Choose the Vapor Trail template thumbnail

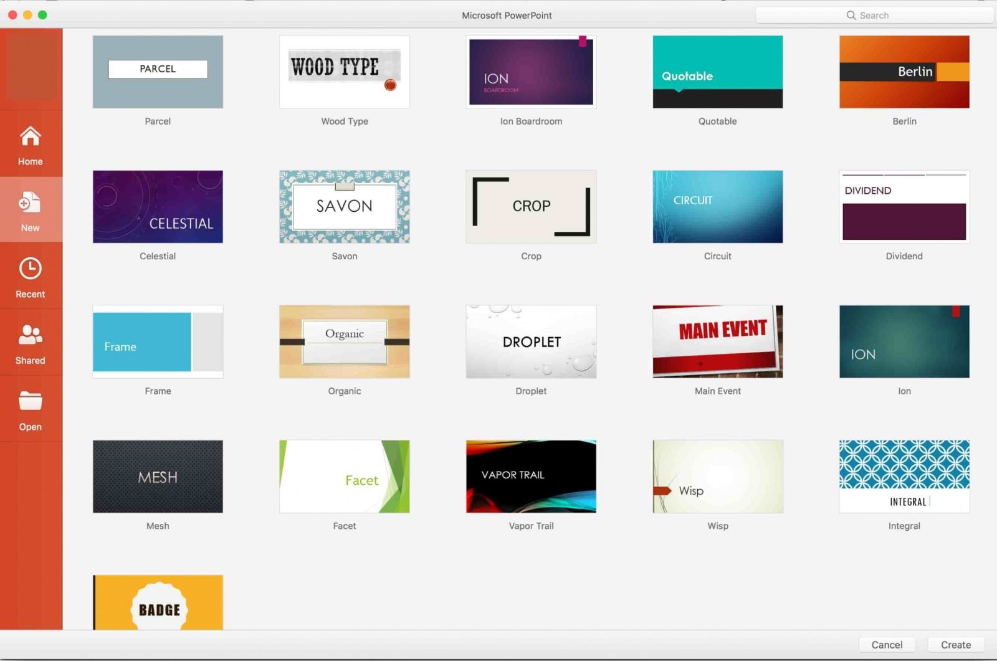click(x=531, y=477)
